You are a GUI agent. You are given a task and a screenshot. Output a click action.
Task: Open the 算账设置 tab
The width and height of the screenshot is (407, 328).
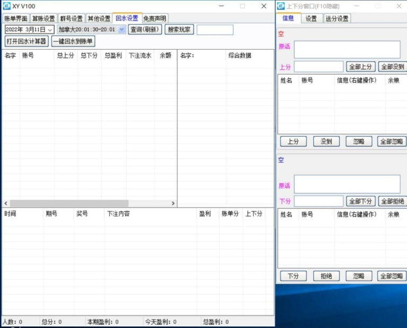(43, 19)
